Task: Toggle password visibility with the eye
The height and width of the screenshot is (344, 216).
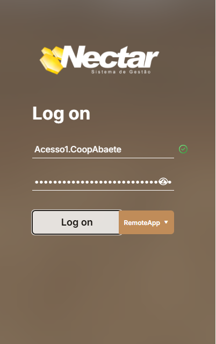Action: [163, 181]
